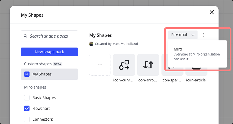Close the My Shapes dialog
Viewport: 233px width, 124px height.
pyautogui.click(x=212, y=12)
